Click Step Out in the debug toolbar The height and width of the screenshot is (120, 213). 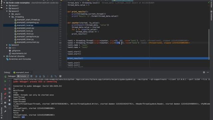pyautogui.click(x=52, y=76)
